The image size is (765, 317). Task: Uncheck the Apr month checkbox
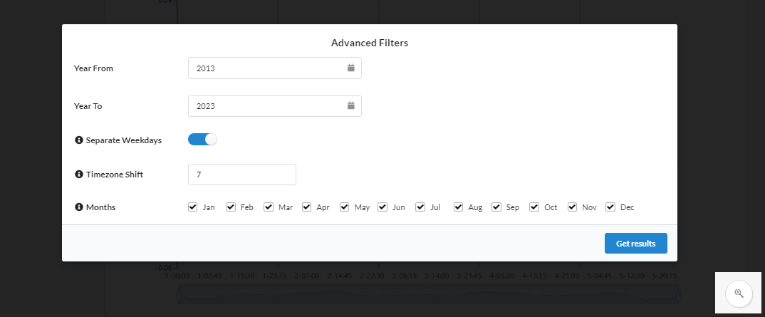(306, 207)
